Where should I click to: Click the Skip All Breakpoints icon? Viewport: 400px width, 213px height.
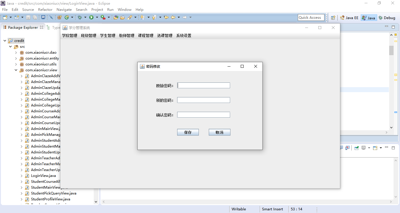(x=51, y=18)
